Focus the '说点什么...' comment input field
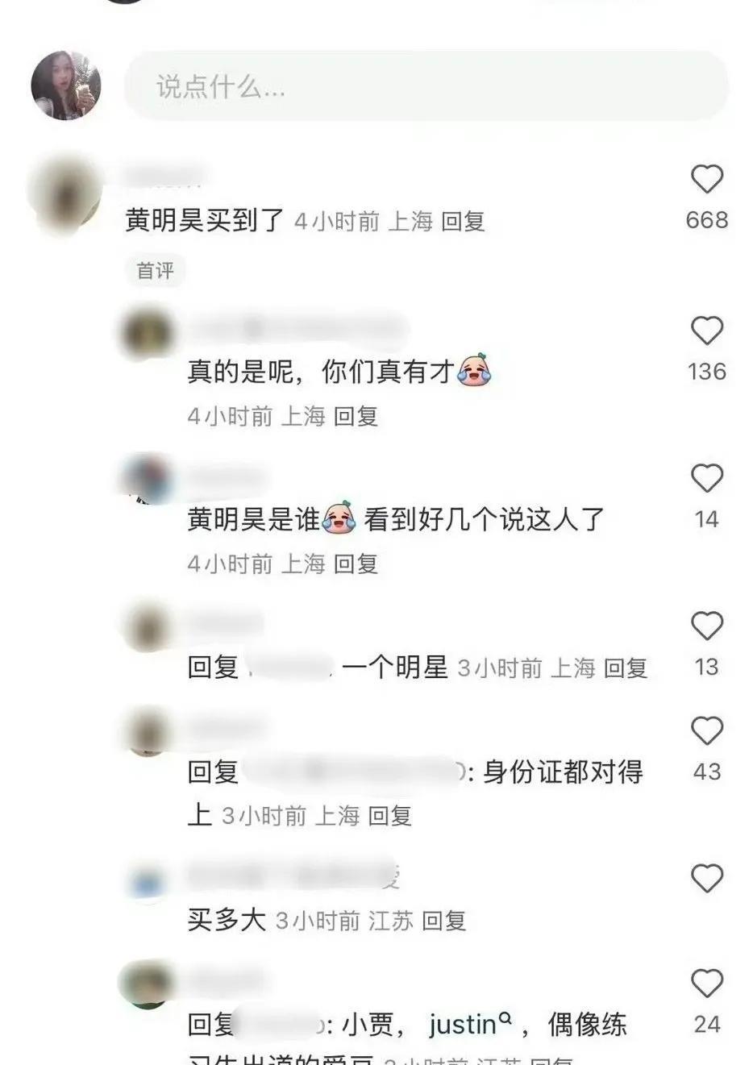Screen dimensions: 753x1065 tap(426, 86)
